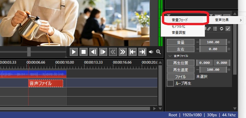Image resolution: width=246 pixels, height=118 pixels.
Task: Click the speaker volume icon by the playback controls
Action: [151, 52]
